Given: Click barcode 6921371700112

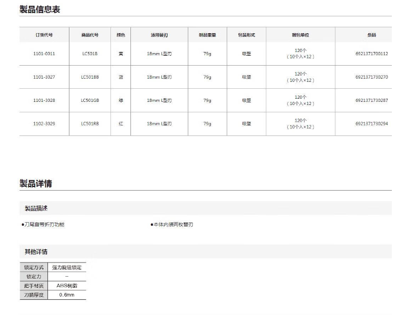Looking at the screenshot, I should (x=371, y=54).
